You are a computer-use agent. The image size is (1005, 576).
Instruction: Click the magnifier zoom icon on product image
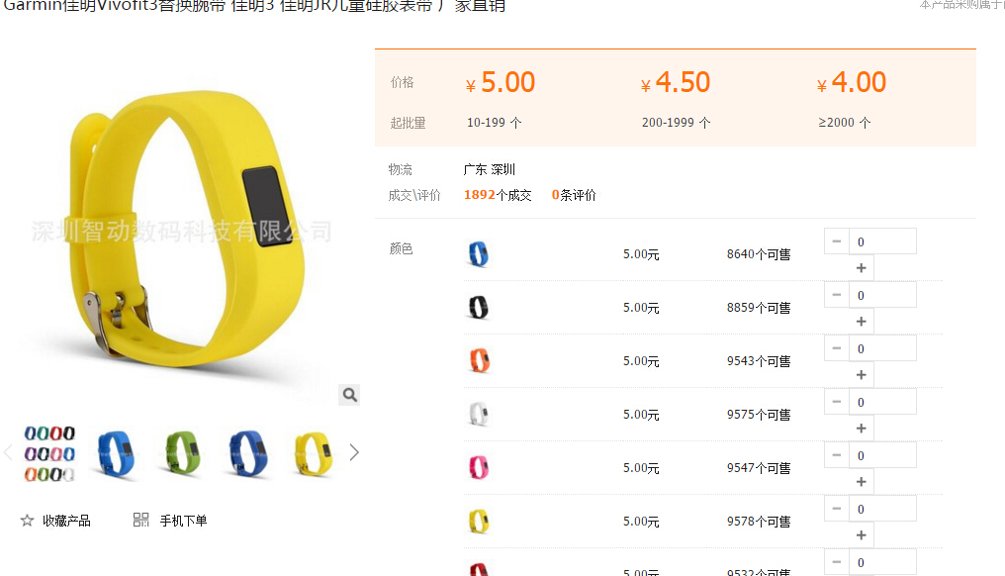click(349, 395)
